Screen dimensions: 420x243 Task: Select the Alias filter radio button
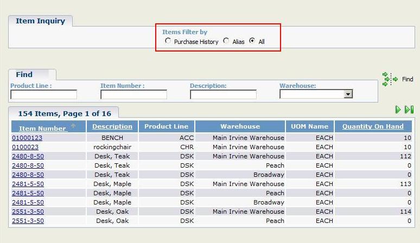pyautogui.click(x=226, y=41)
